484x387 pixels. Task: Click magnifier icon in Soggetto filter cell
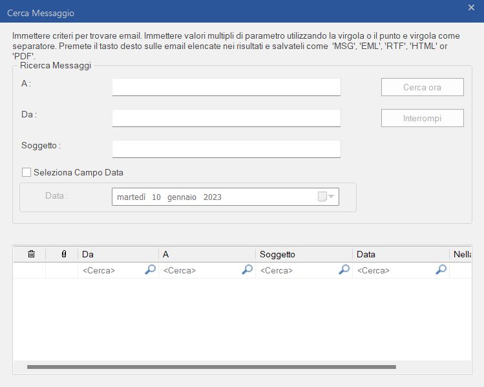click(344, 270)
